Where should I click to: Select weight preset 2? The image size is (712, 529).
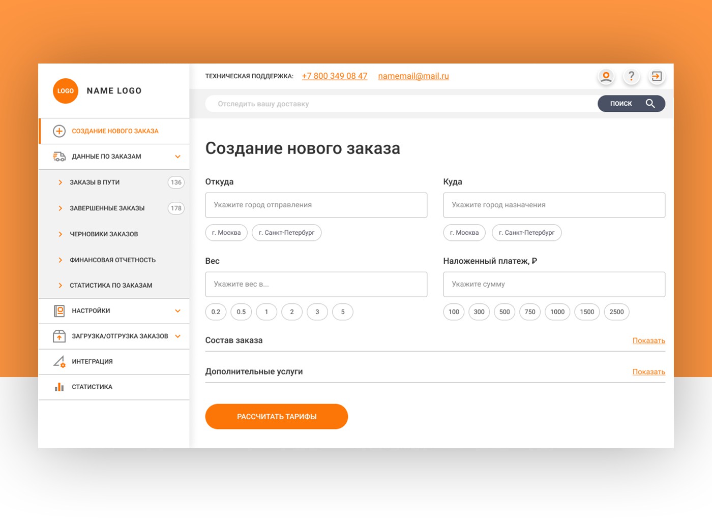pos(292,312)
